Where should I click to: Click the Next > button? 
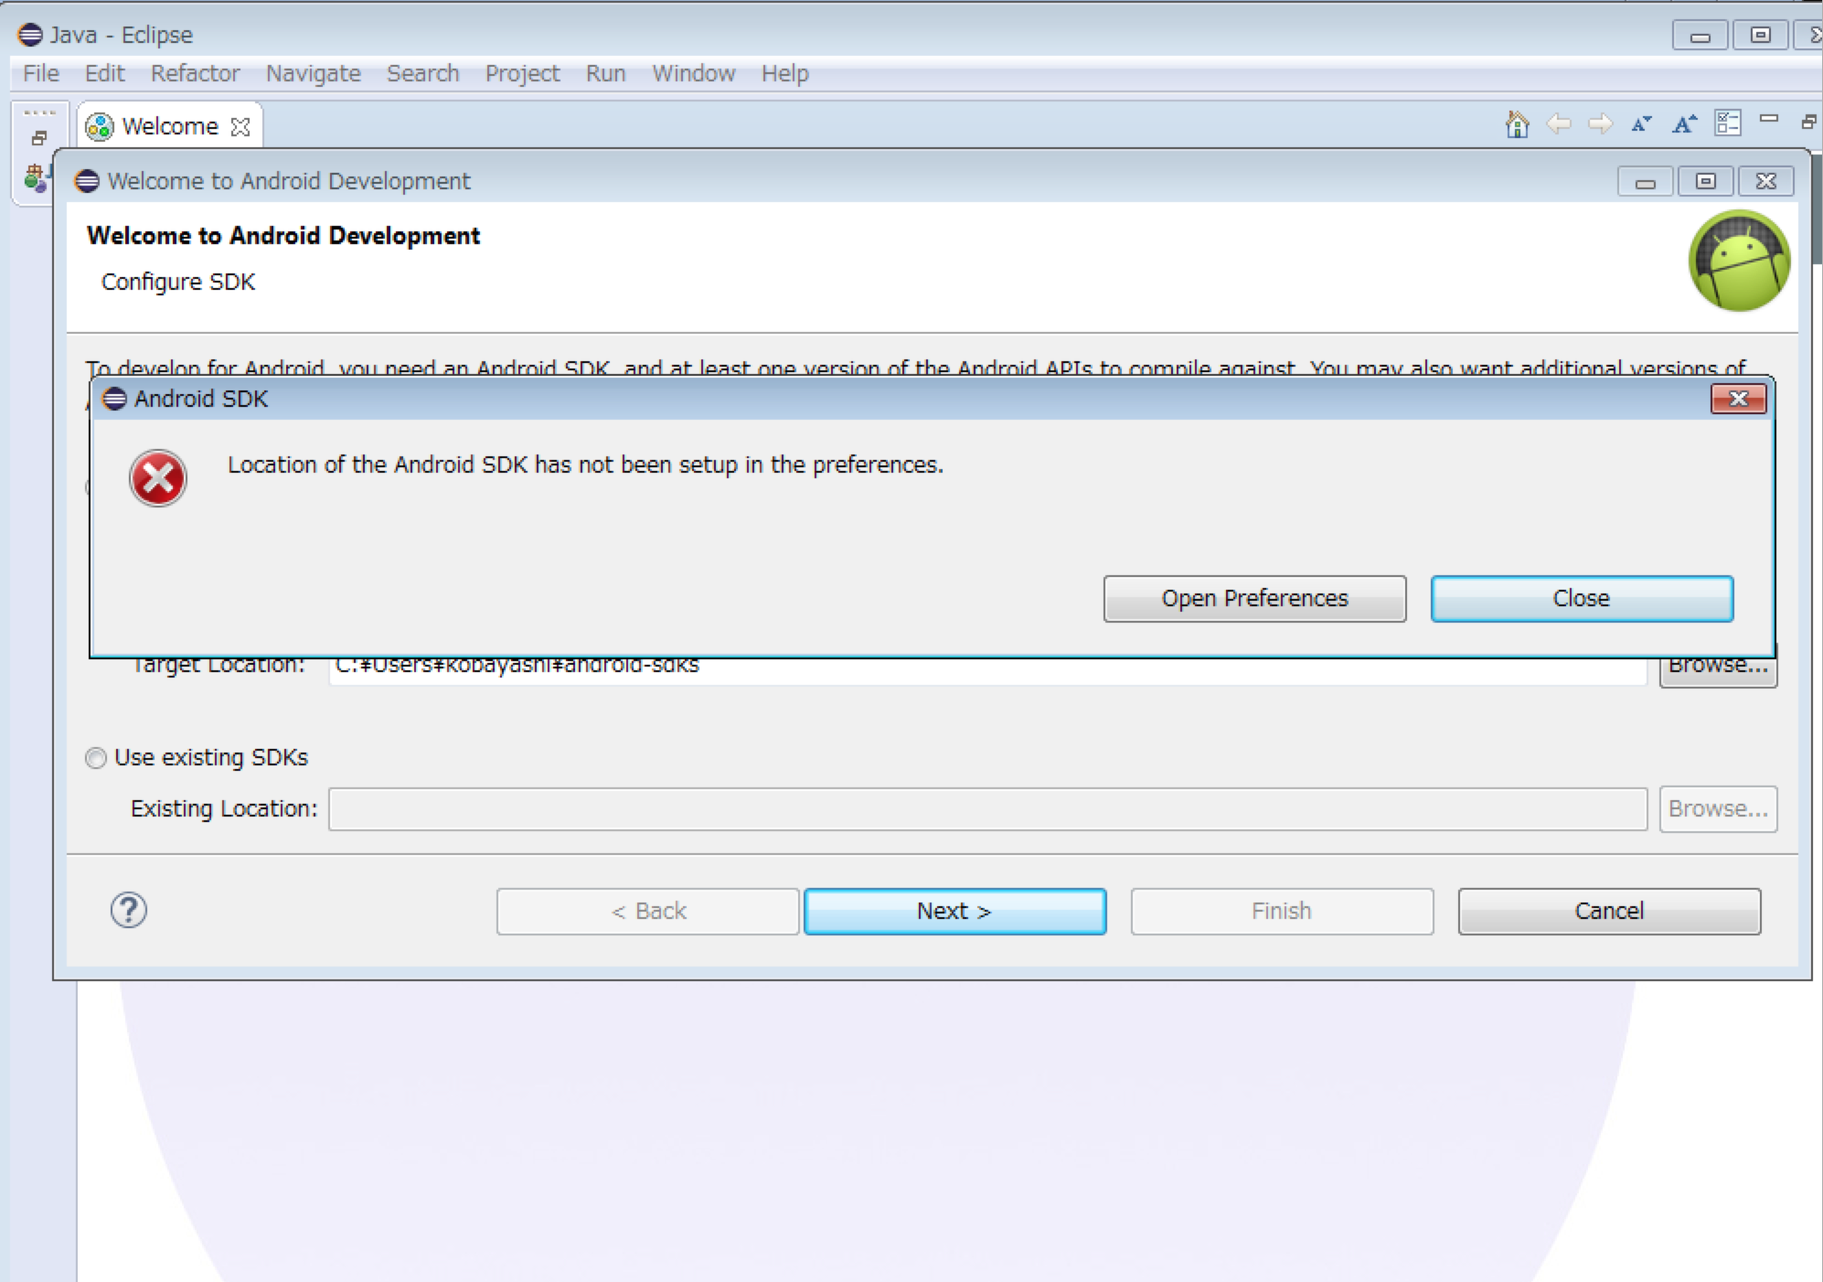coord(955,912)
